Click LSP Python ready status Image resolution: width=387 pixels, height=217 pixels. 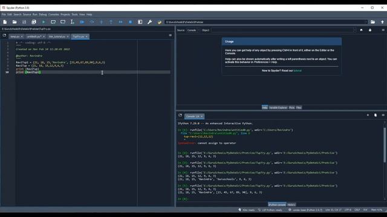(x=270, y=210)
